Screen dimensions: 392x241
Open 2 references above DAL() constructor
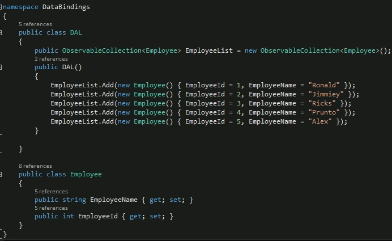click(51, 59)
